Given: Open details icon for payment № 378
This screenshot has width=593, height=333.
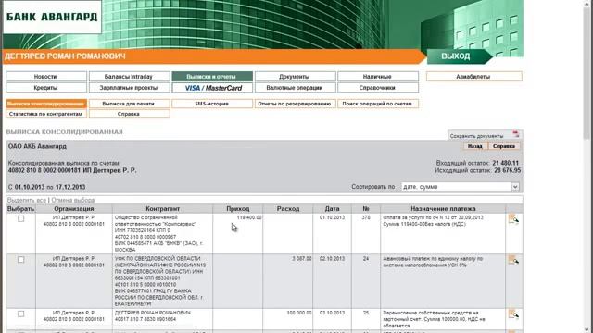Looking at the screenshot, I should (513, 219).
